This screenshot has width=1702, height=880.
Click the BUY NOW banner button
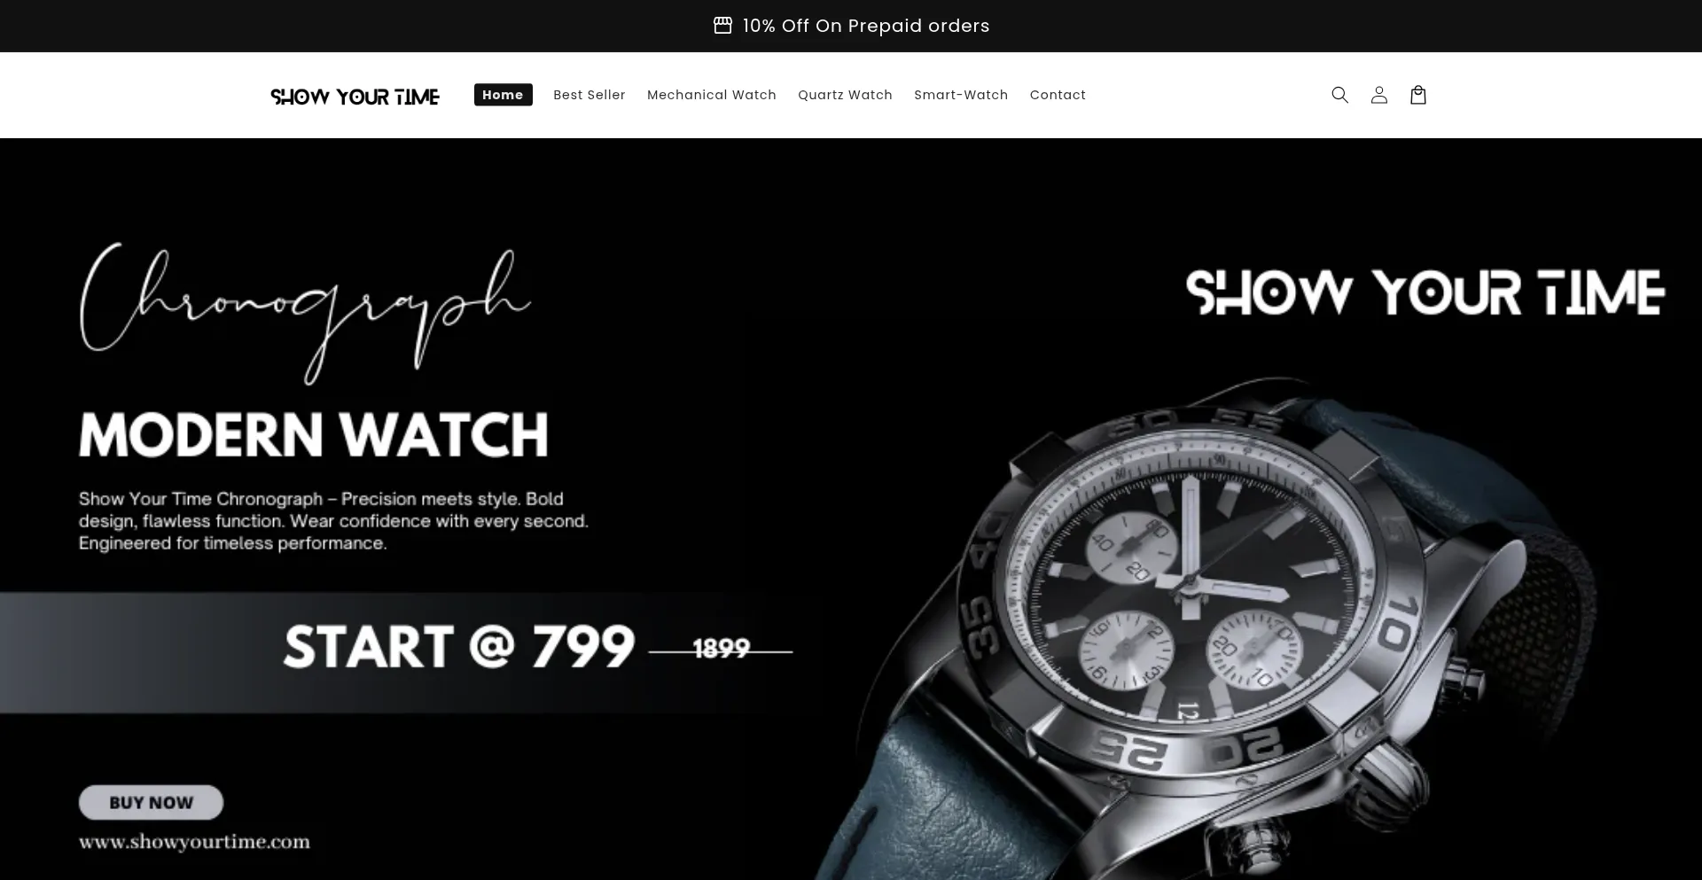point(151,802)
